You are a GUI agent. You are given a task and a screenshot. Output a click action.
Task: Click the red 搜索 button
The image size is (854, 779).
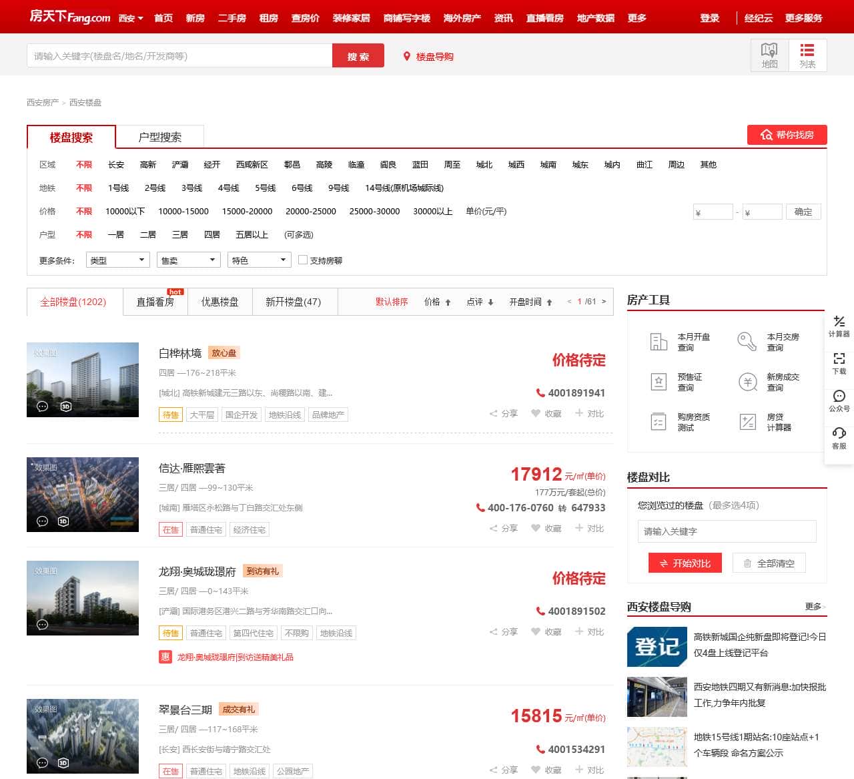coord(358,55)
